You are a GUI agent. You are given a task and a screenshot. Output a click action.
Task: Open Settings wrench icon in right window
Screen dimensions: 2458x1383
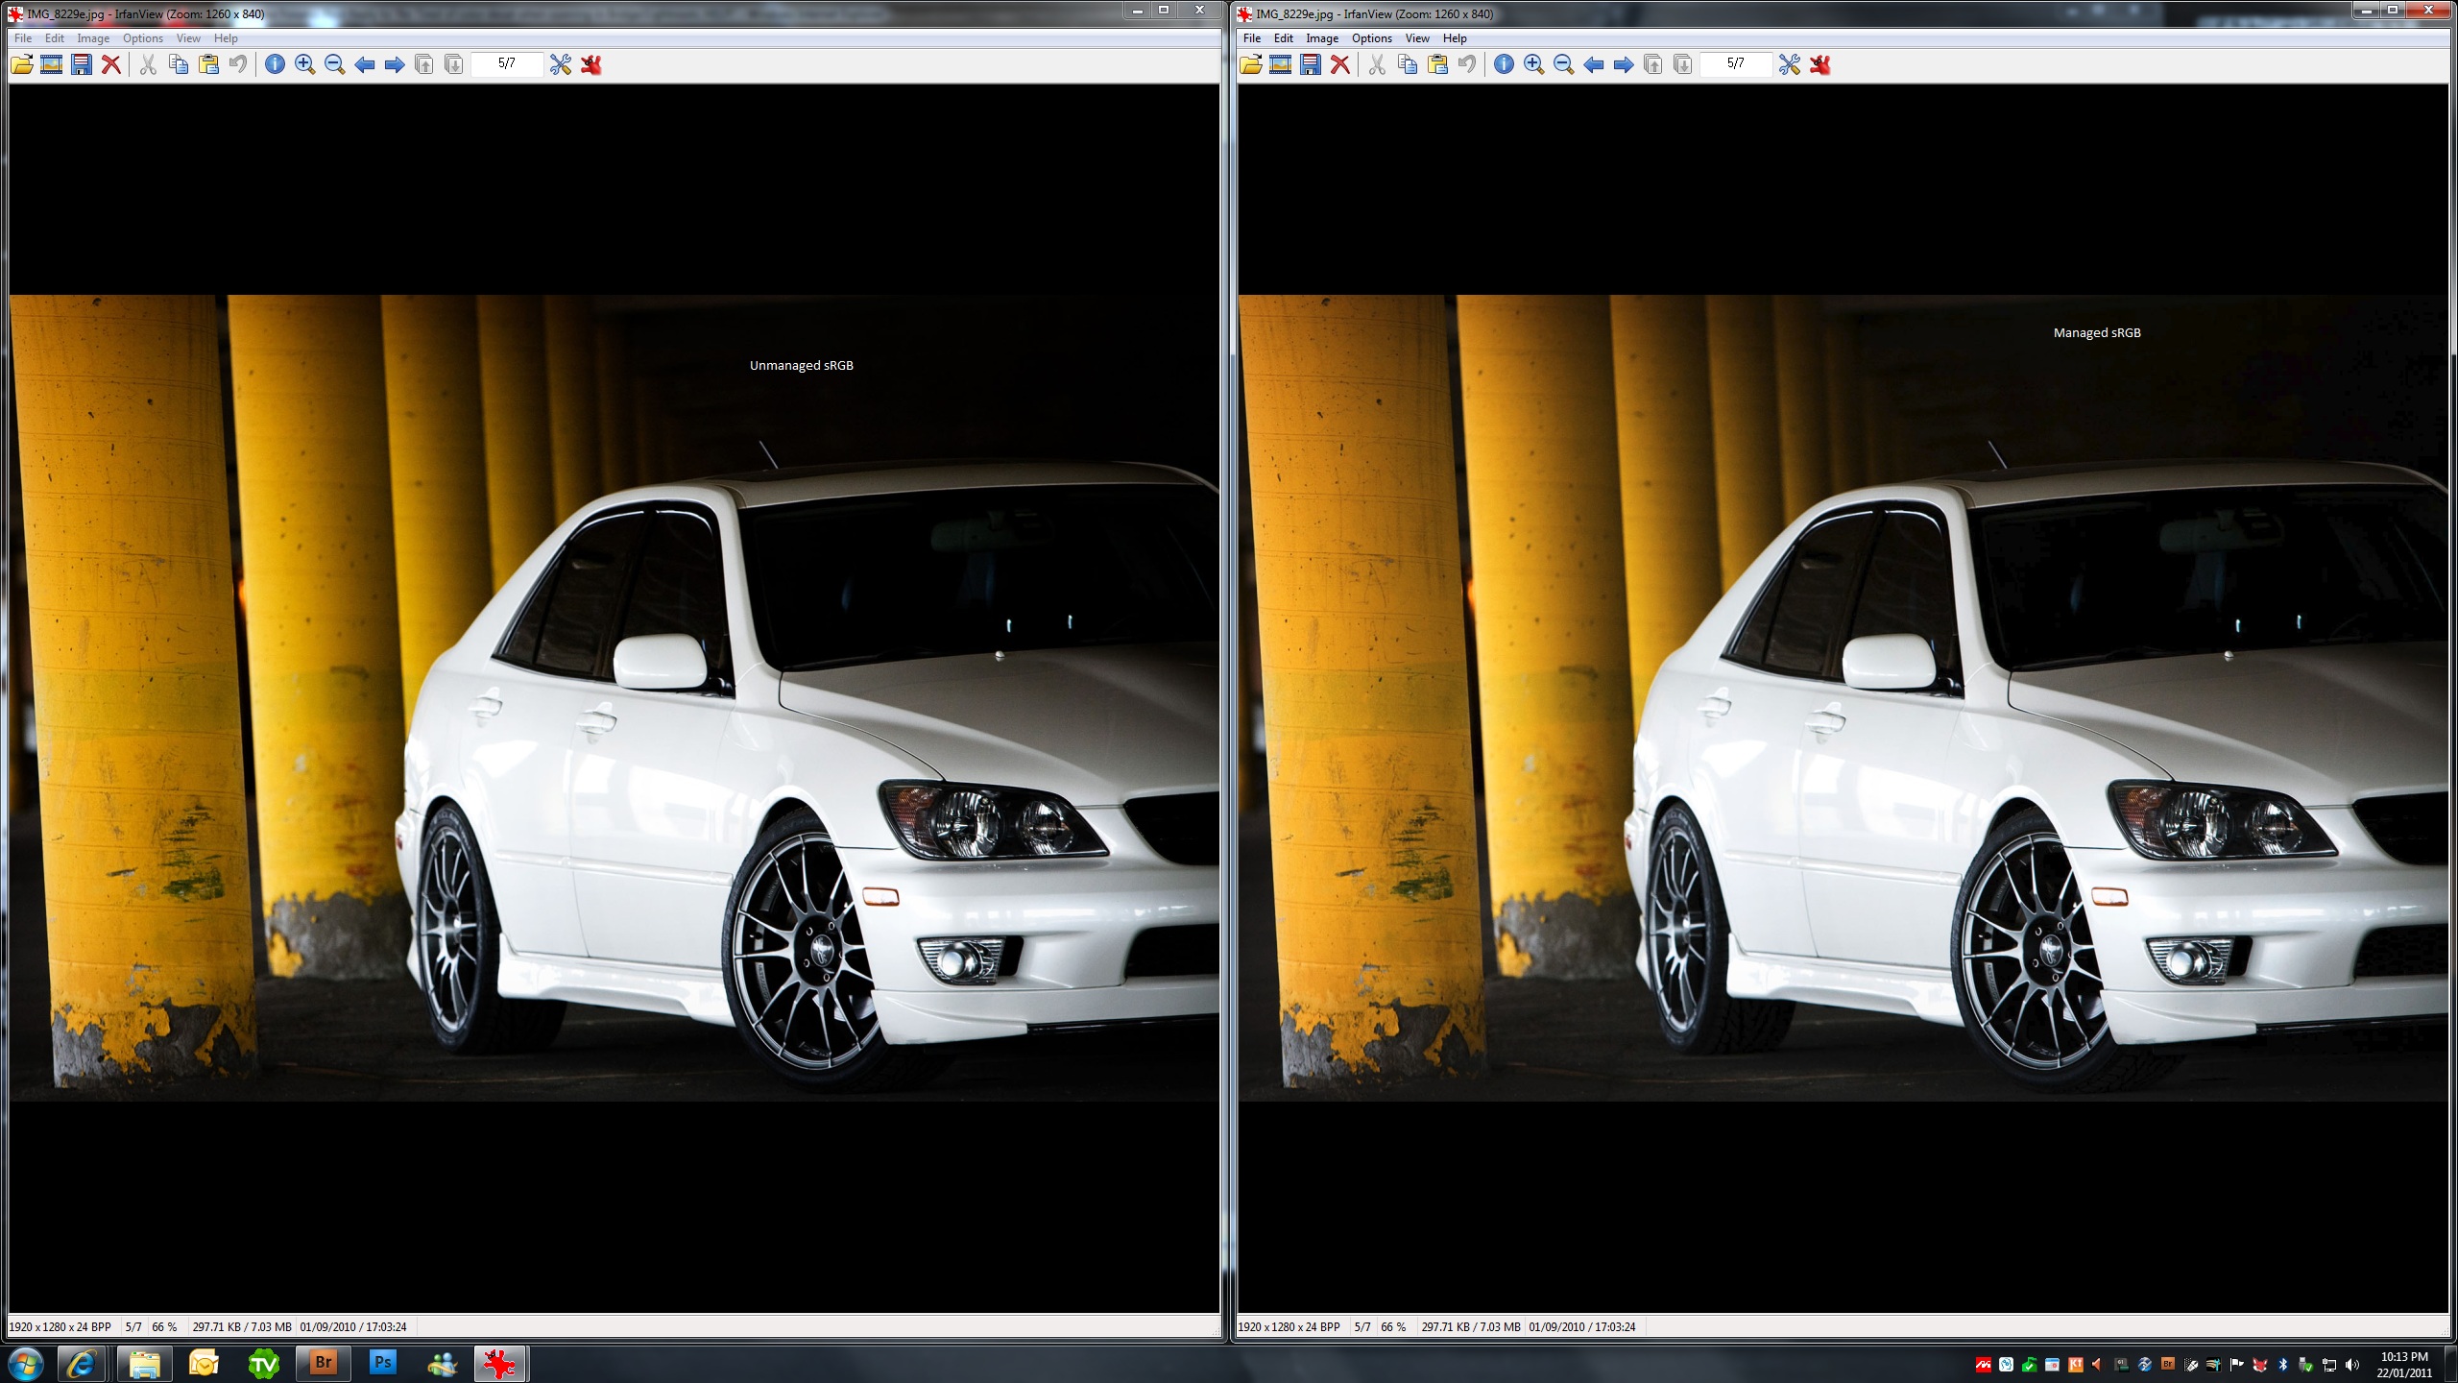pos(1790,64)
